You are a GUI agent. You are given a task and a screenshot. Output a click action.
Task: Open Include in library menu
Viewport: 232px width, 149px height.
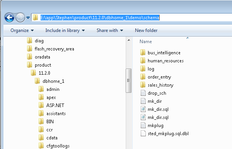click(x=65, y=30)
